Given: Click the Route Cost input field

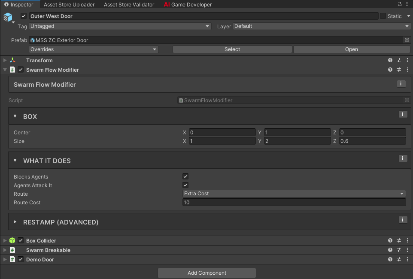Looking at the screenshot, I should pyautogui.click(x=294, y=202).
